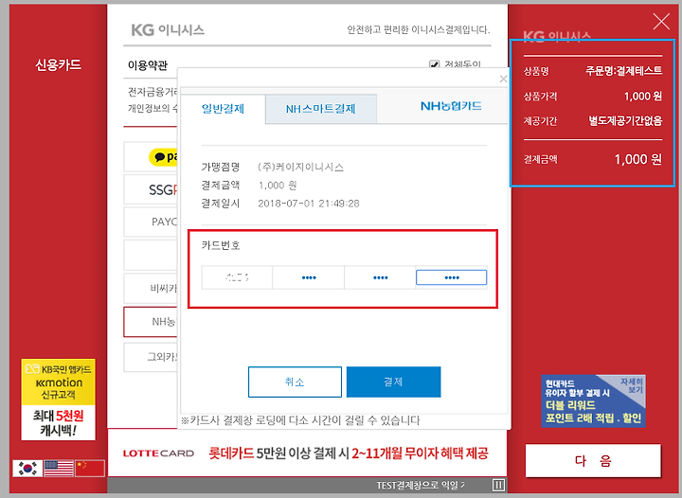Select PAYCO payment option

(151, 222)
